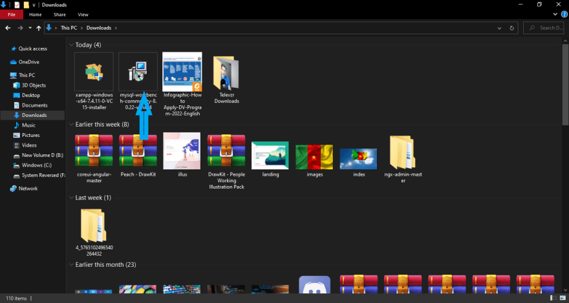Collapse the Earlier this week group

pos(71,125)
